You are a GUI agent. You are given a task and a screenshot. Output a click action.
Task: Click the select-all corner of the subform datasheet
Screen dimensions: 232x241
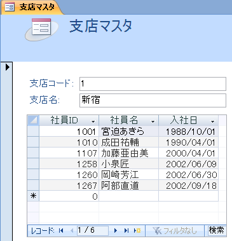[33, 120]
